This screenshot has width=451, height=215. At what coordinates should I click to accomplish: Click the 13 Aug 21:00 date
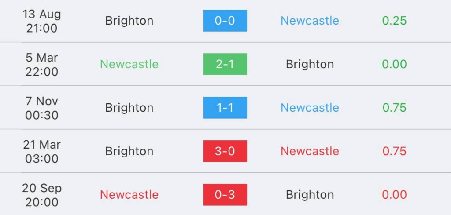point(42,21)
